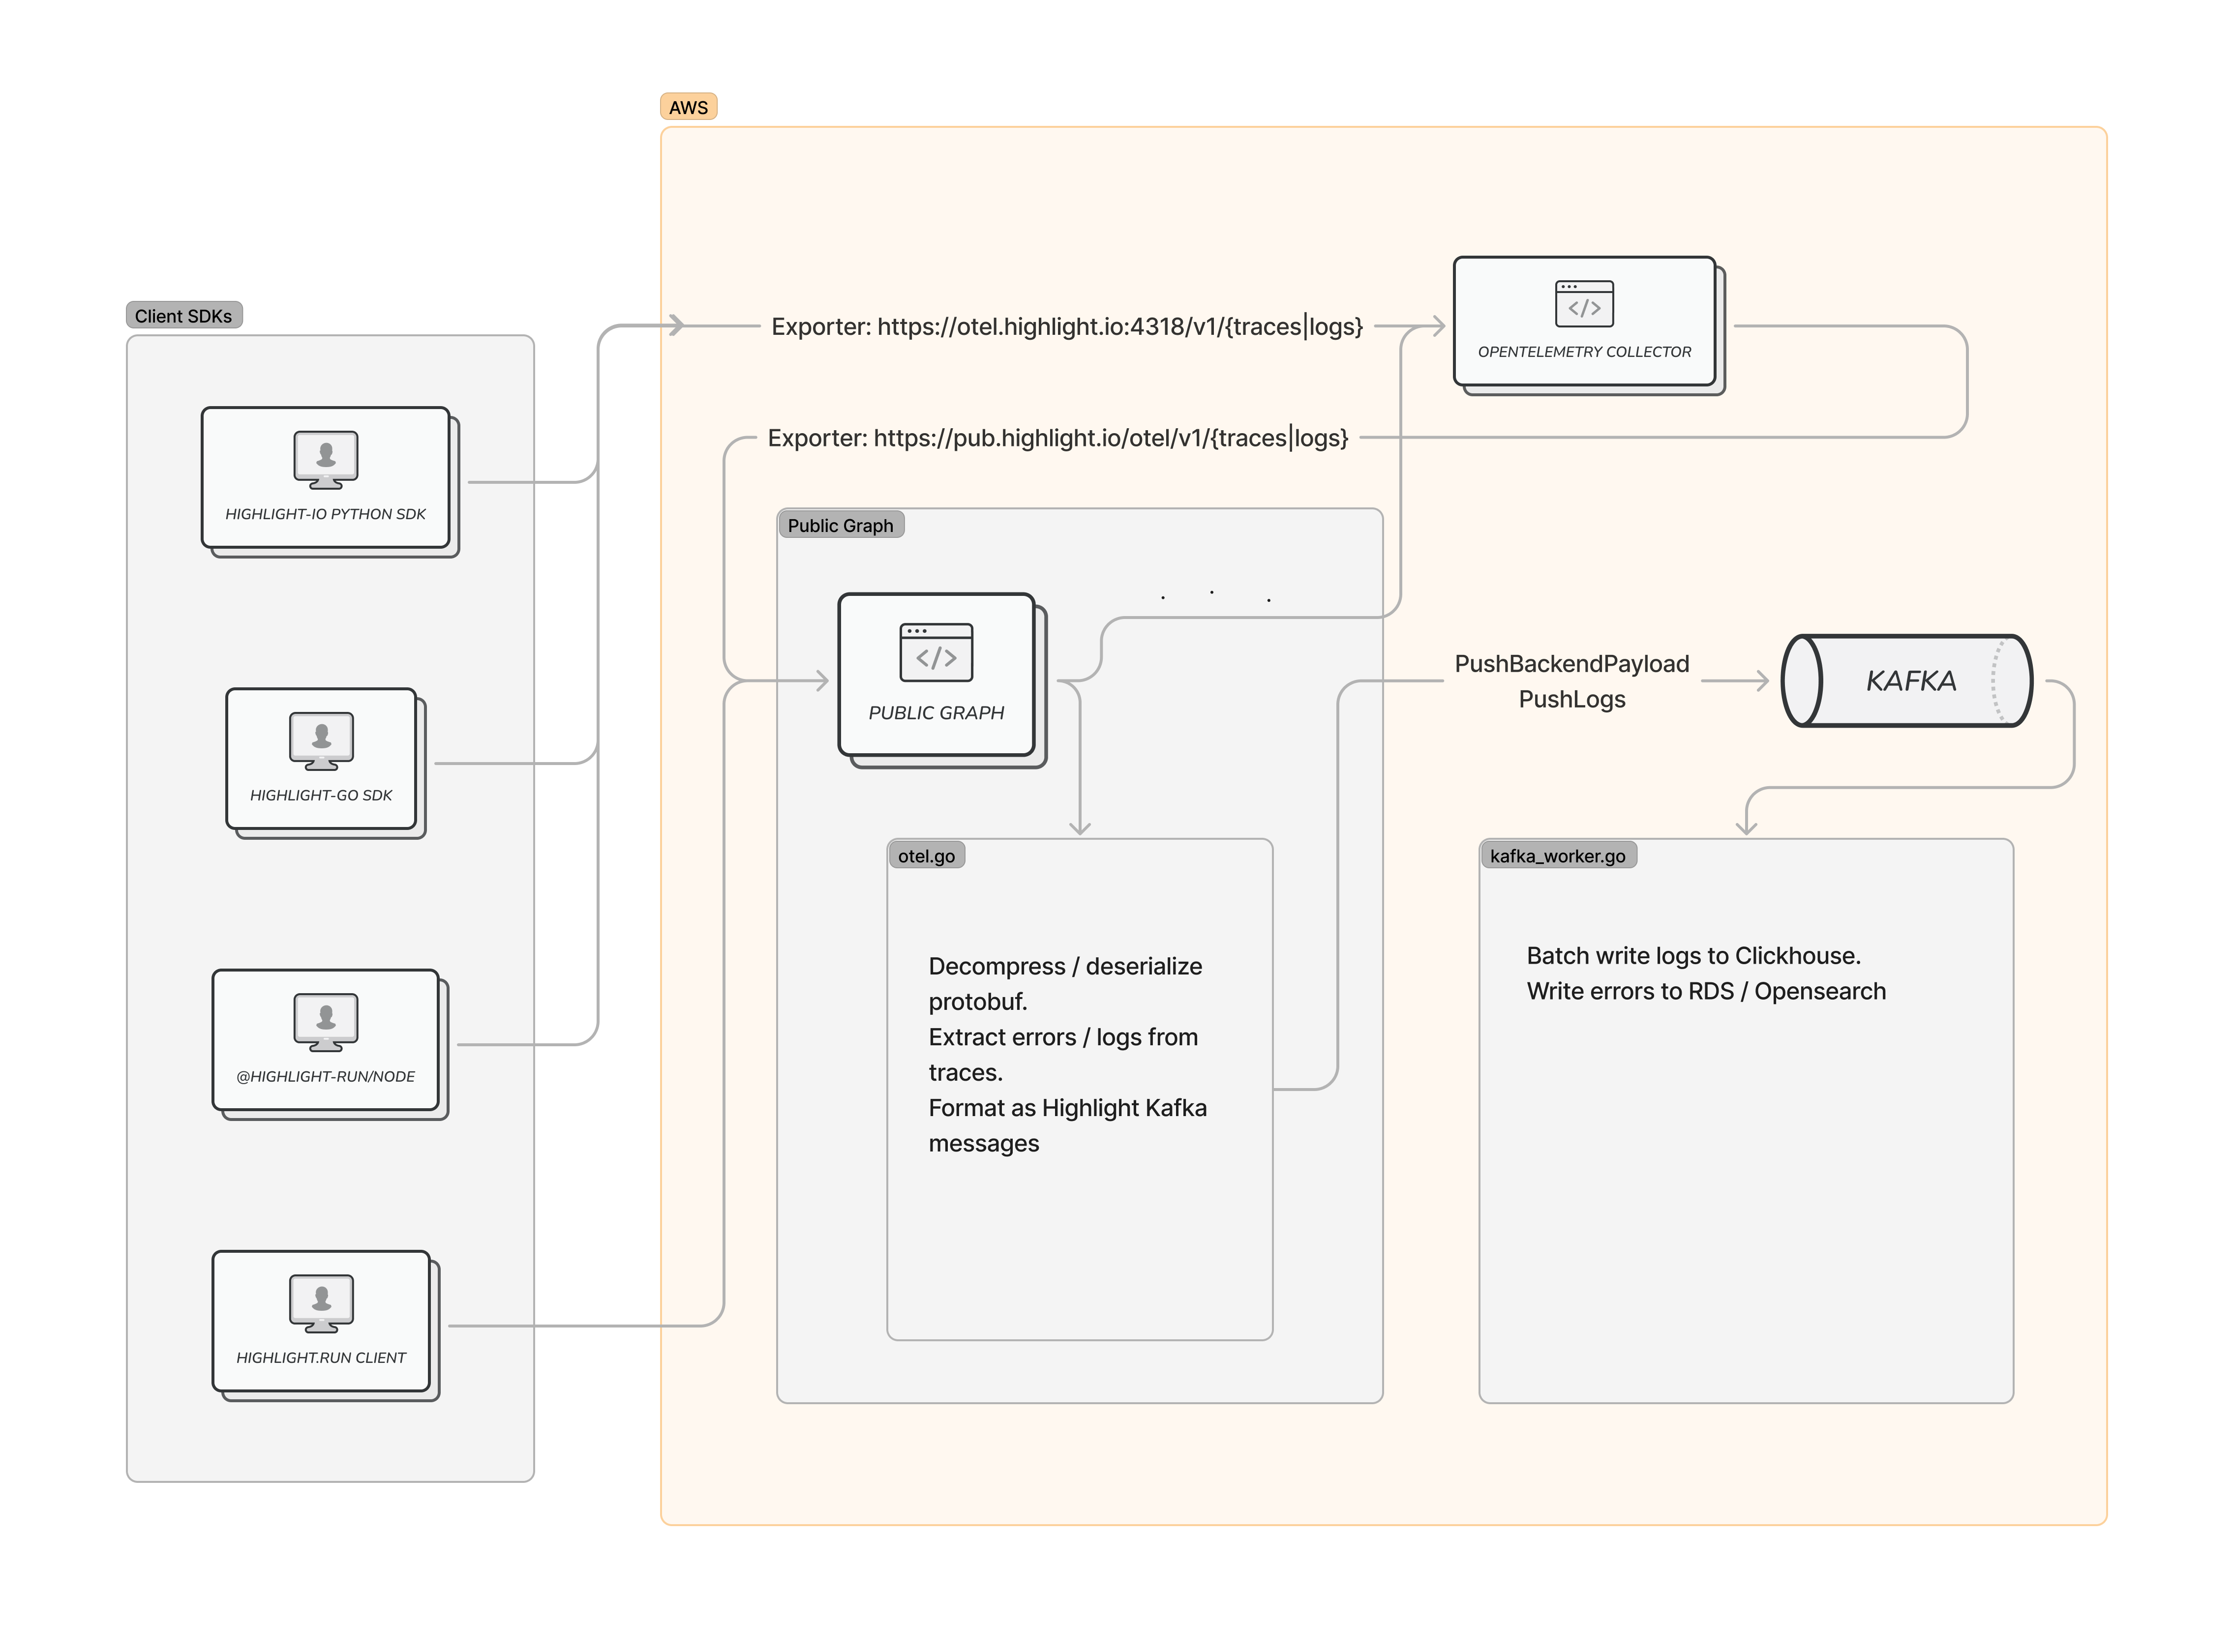Screen dimensions: 2234x1652
Task: Select the Client SDKs group label
Action: 183,316
